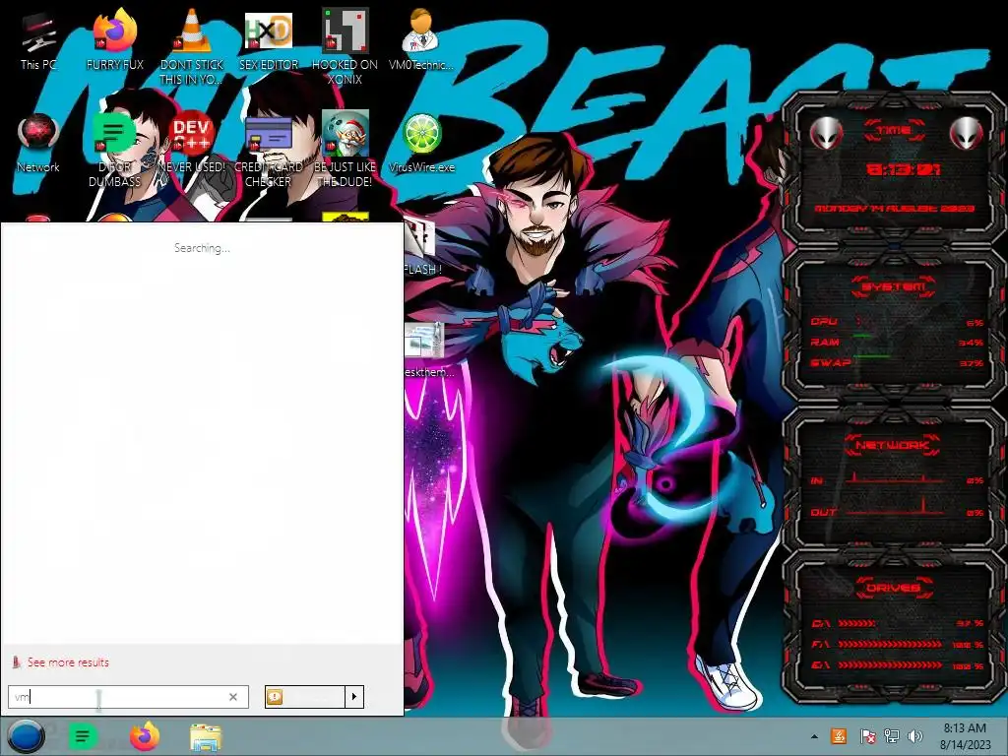
Task: Click the SWAP usage bar in widget
Action: tap(896, 362)
